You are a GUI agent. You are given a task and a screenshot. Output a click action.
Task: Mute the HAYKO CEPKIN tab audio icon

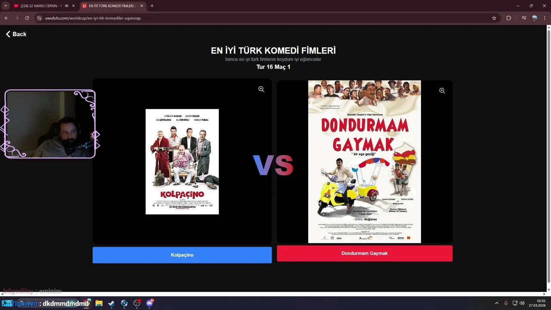pyautogui.click(x=66, y=6)
